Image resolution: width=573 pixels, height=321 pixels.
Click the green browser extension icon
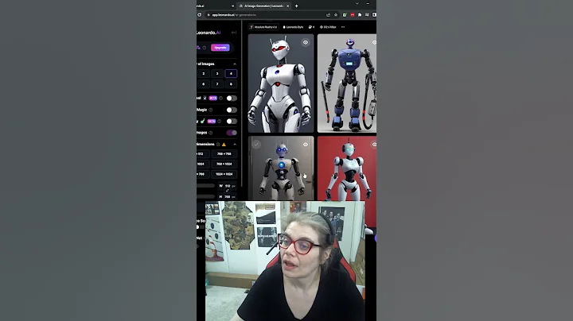[x=345, y=15]
